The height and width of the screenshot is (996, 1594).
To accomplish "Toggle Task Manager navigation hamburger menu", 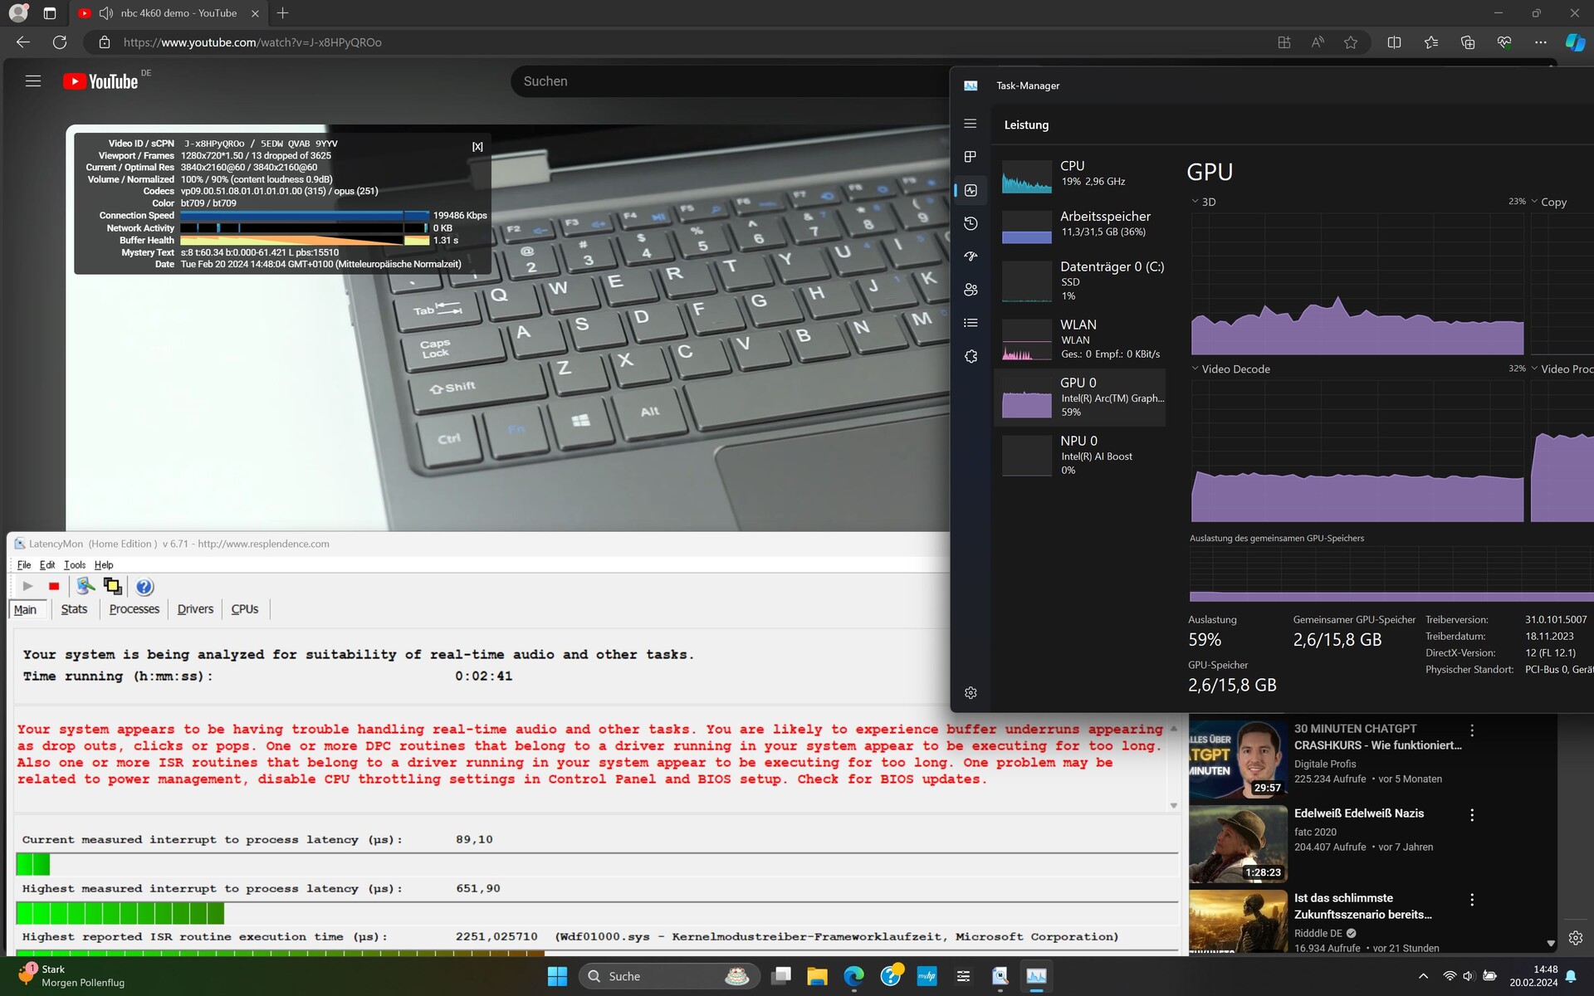I will coord(971,124).
